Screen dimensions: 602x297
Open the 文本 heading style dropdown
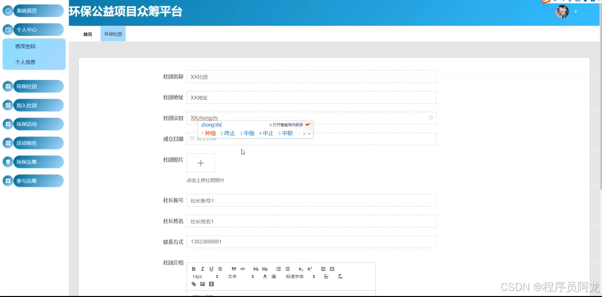click(241, 277)
